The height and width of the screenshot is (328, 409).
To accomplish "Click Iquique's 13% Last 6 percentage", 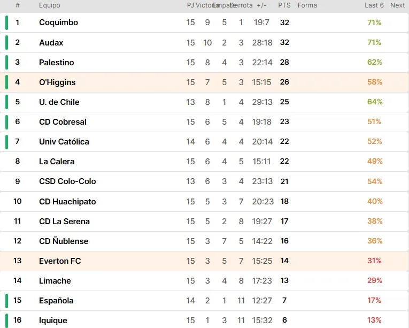I will 374,321.
